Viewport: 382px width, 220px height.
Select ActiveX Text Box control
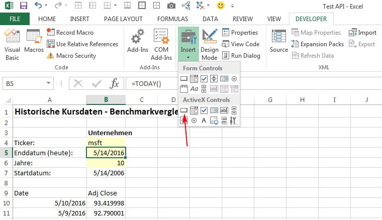point(224,111)
